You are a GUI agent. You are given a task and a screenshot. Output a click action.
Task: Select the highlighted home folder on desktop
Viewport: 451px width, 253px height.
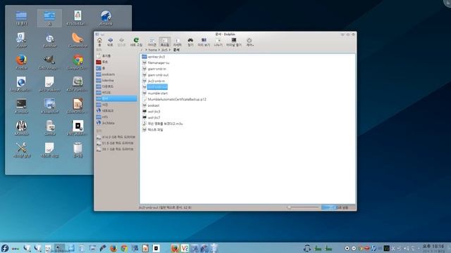pyautogui.click(x=49, y=18)
